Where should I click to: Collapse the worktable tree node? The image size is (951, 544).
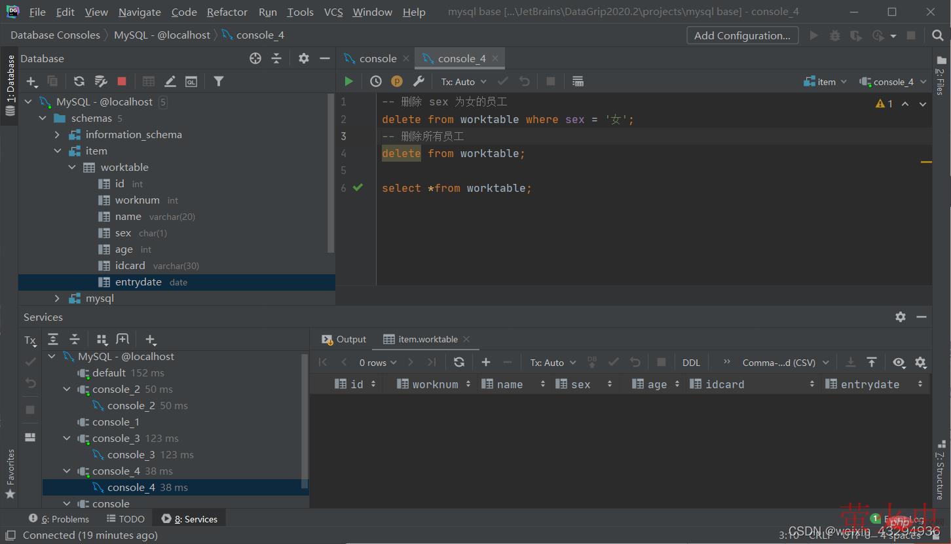(72, 167)
